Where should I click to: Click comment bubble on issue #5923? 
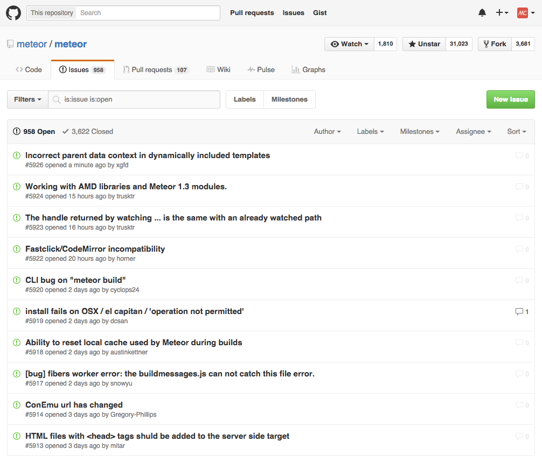522,218
